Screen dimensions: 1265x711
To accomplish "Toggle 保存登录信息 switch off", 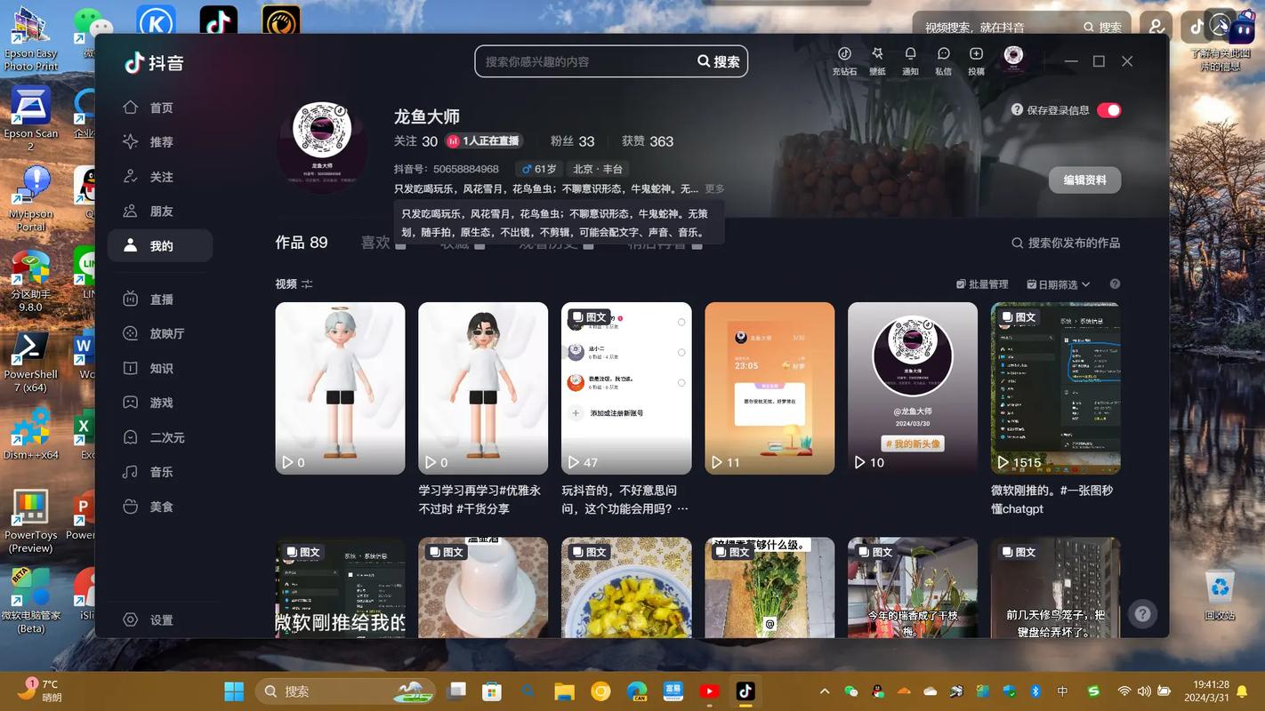I will tap(1108, 109).
